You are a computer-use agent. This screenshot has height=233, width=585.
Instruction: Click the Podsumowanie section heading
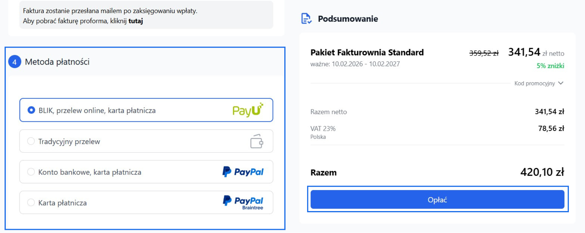point(348,19)
